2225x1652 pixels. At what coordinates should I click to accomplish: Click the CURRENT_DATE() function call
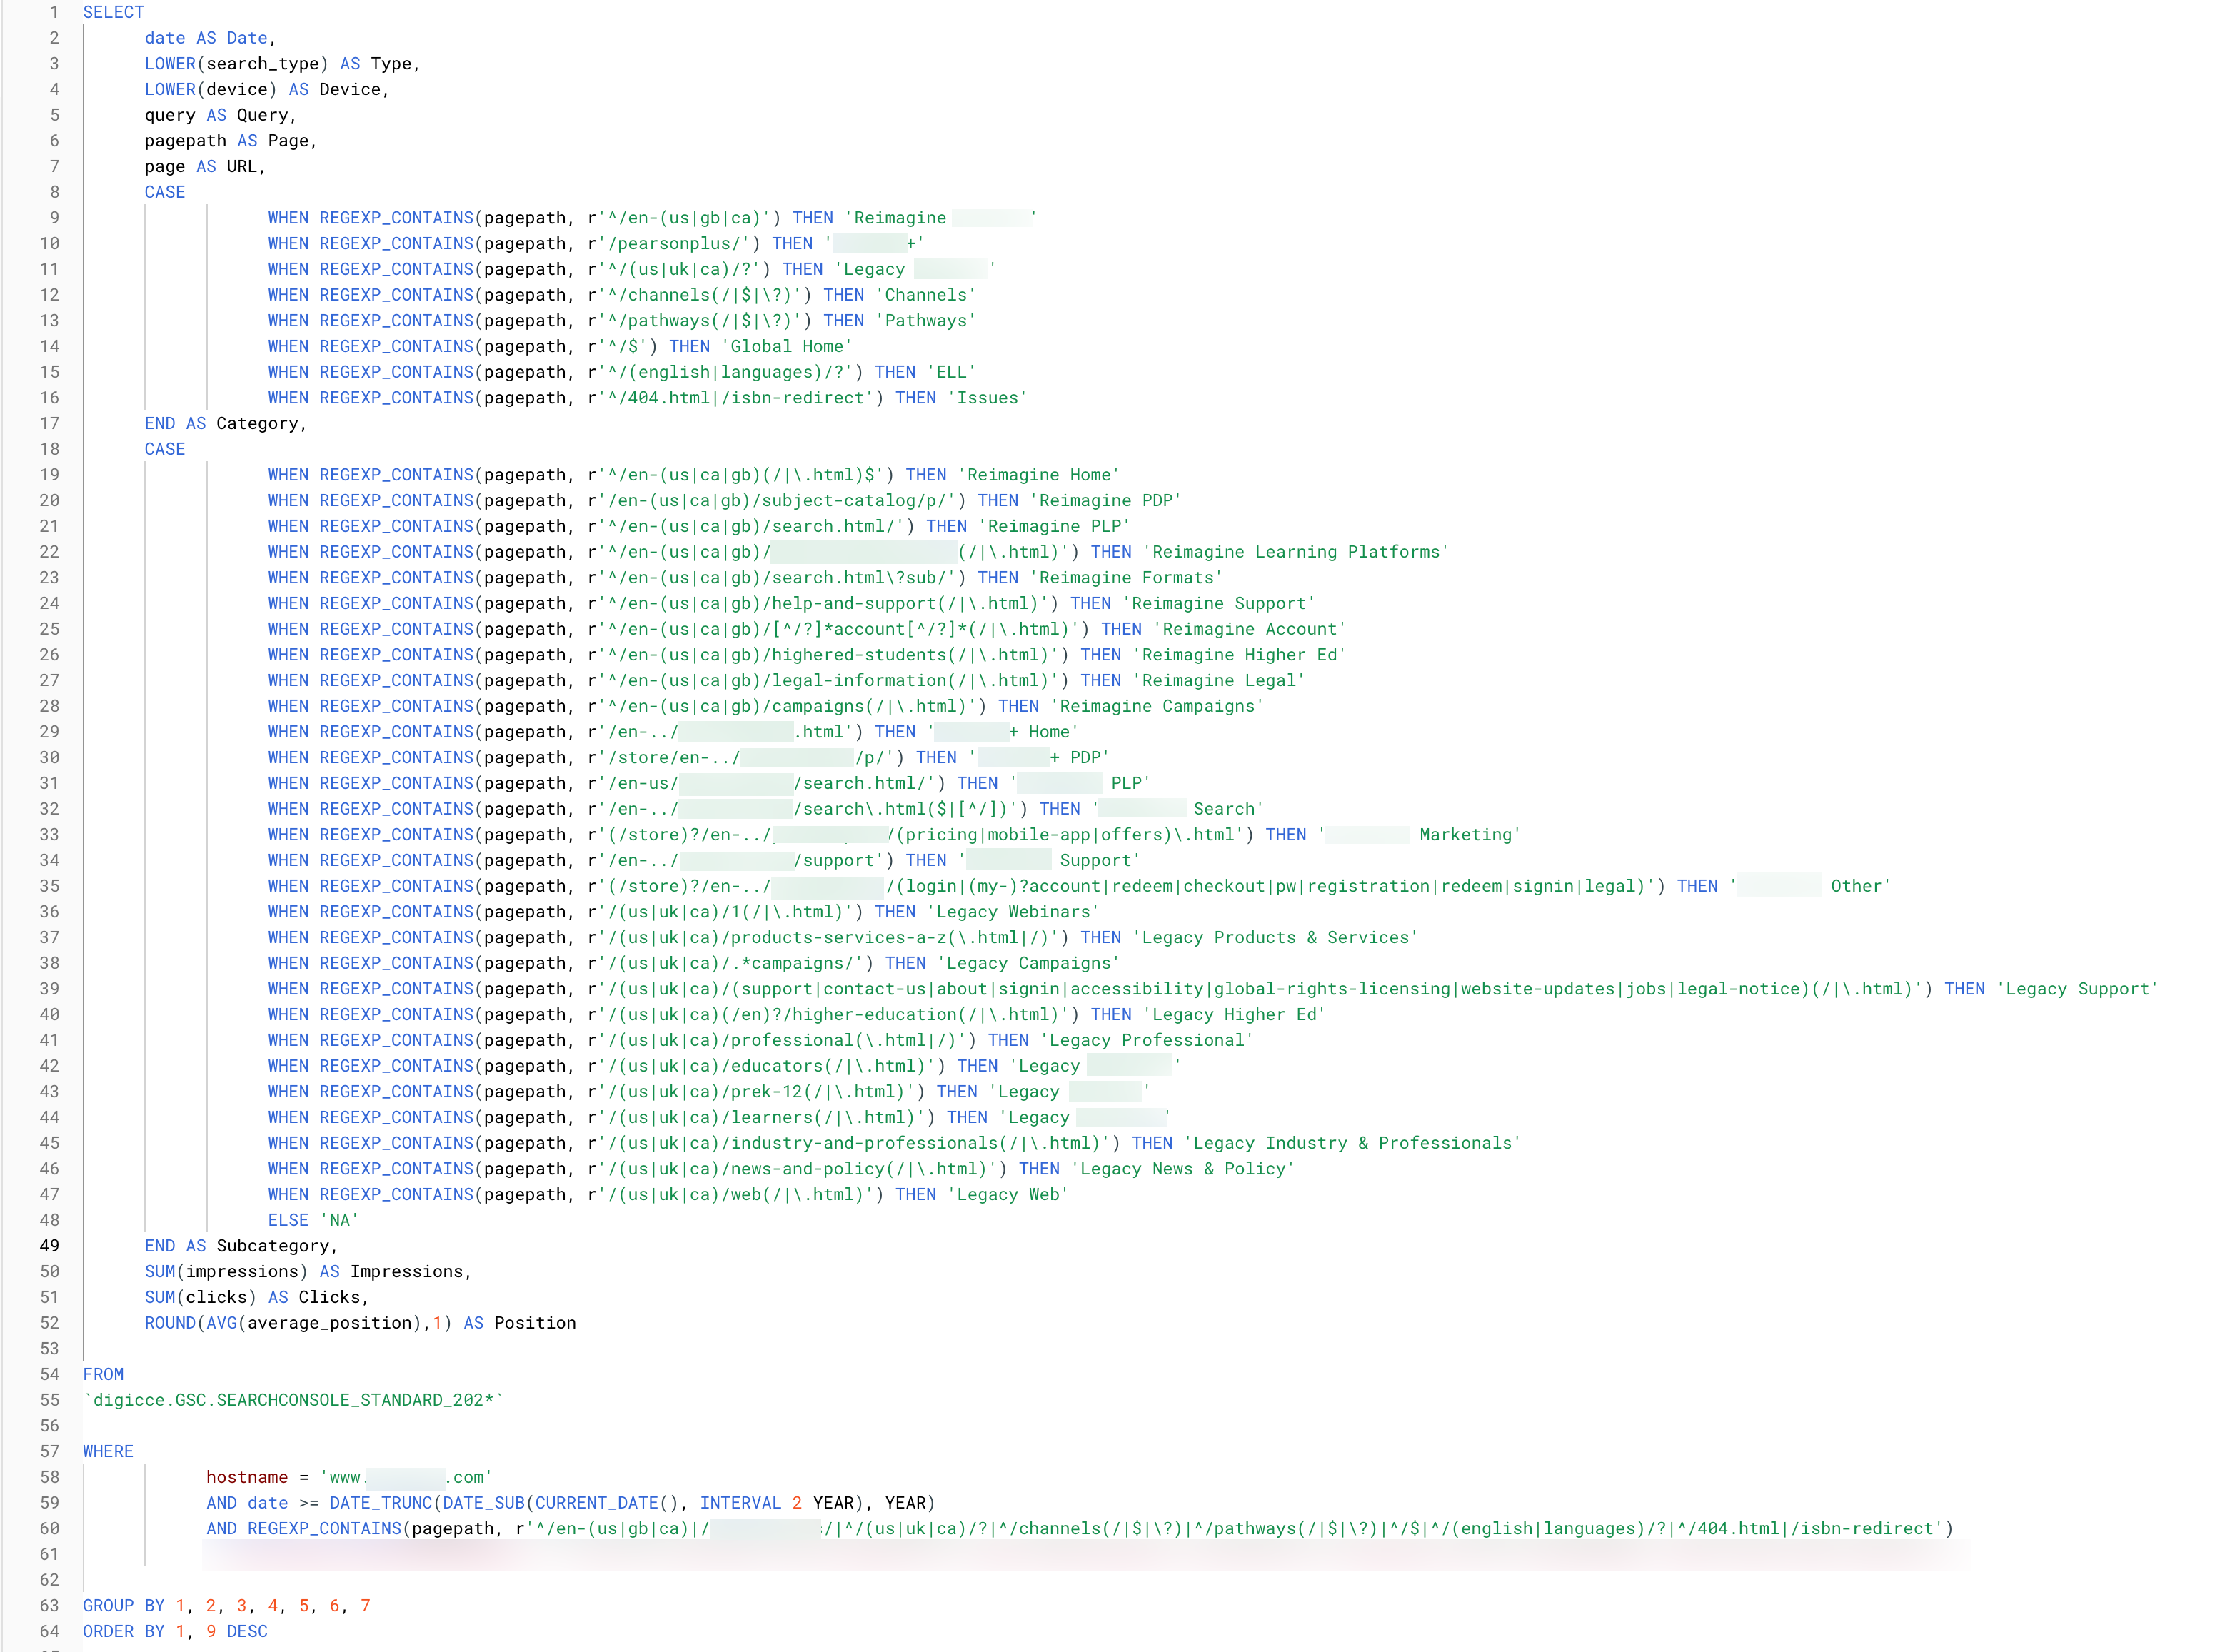coord(606,1503)
